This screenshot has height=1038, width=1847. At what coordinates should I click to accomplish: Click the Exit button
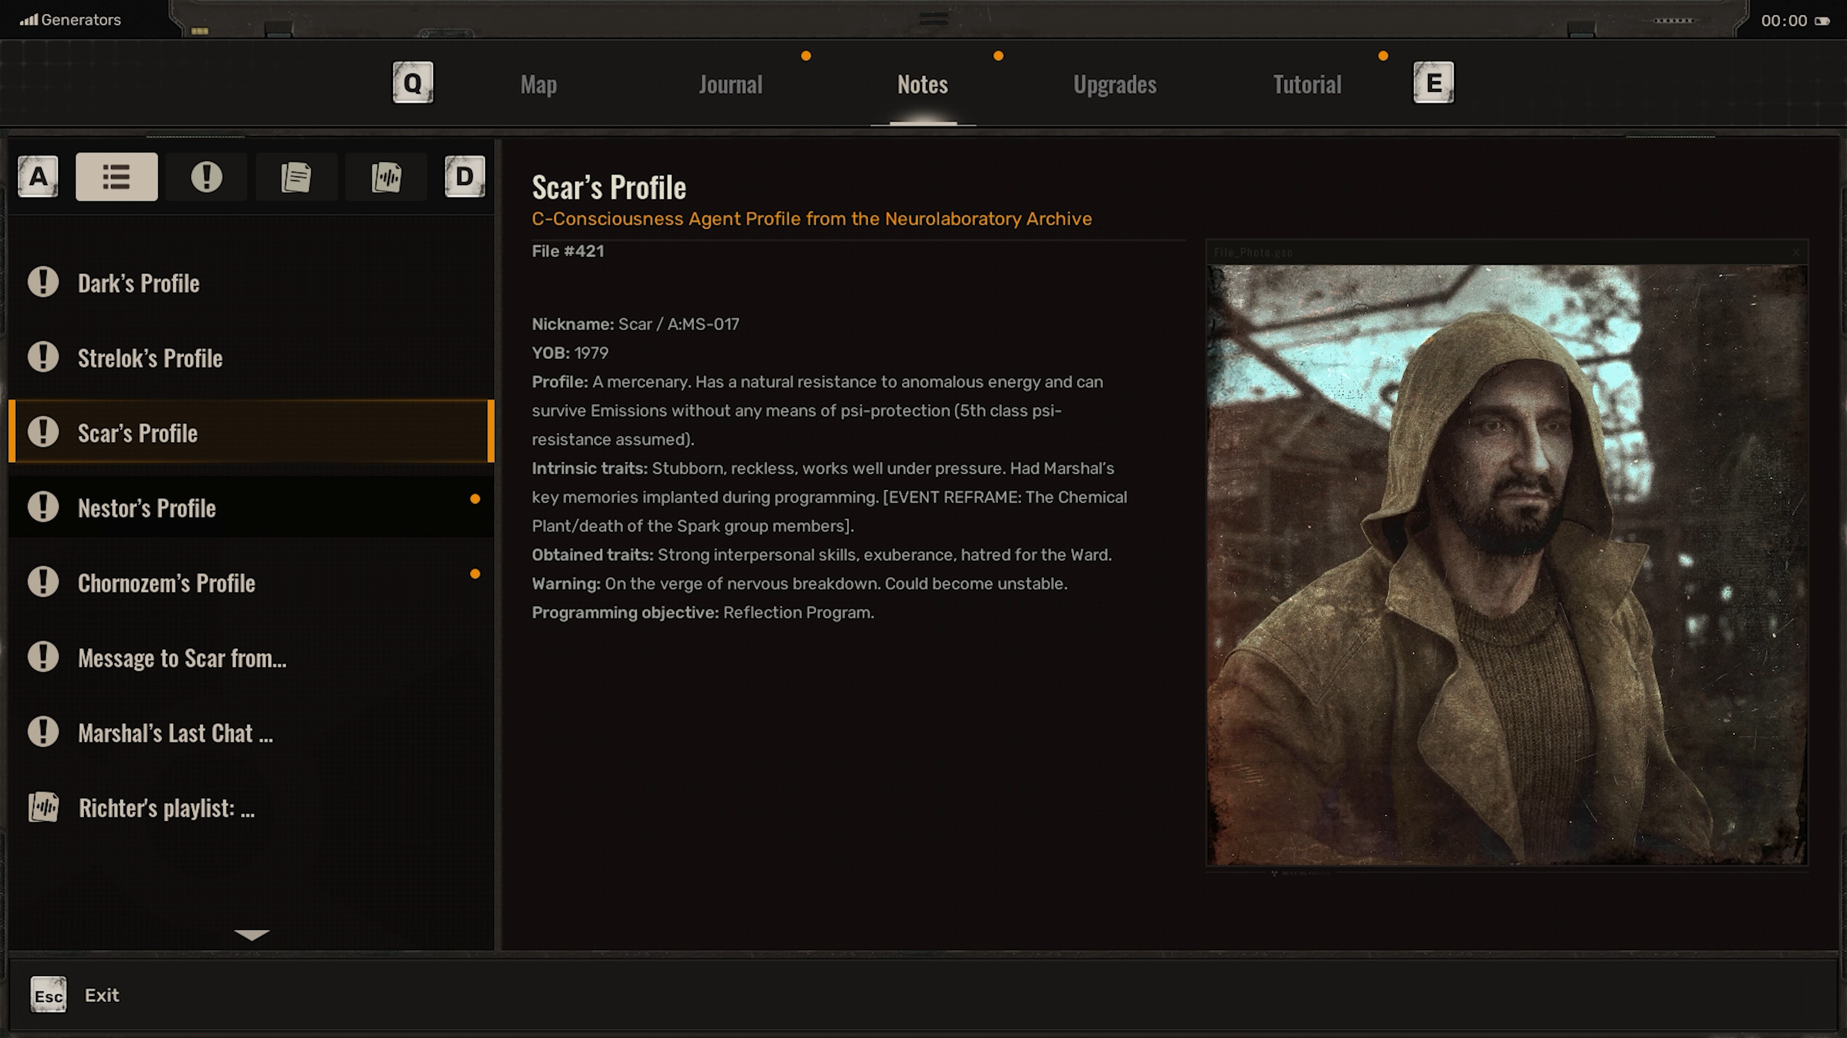coord(102,995)
